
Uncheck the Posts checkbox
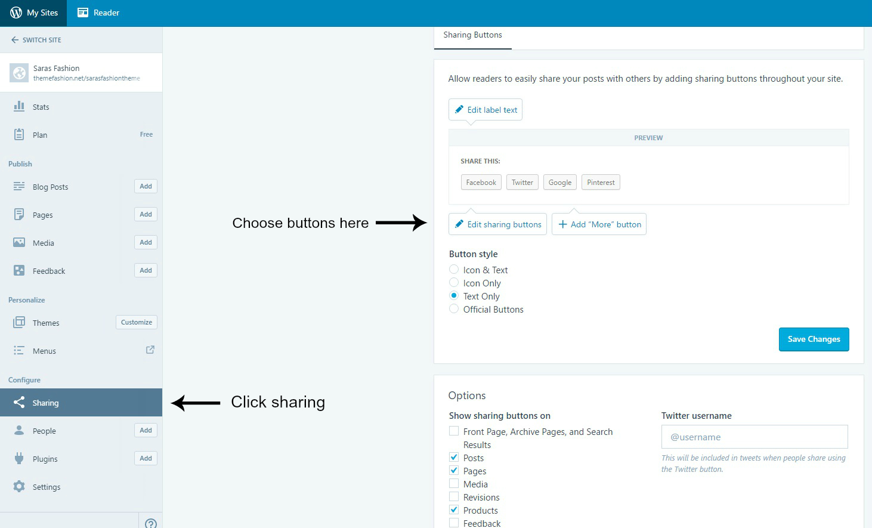click(x=454, y=458)
